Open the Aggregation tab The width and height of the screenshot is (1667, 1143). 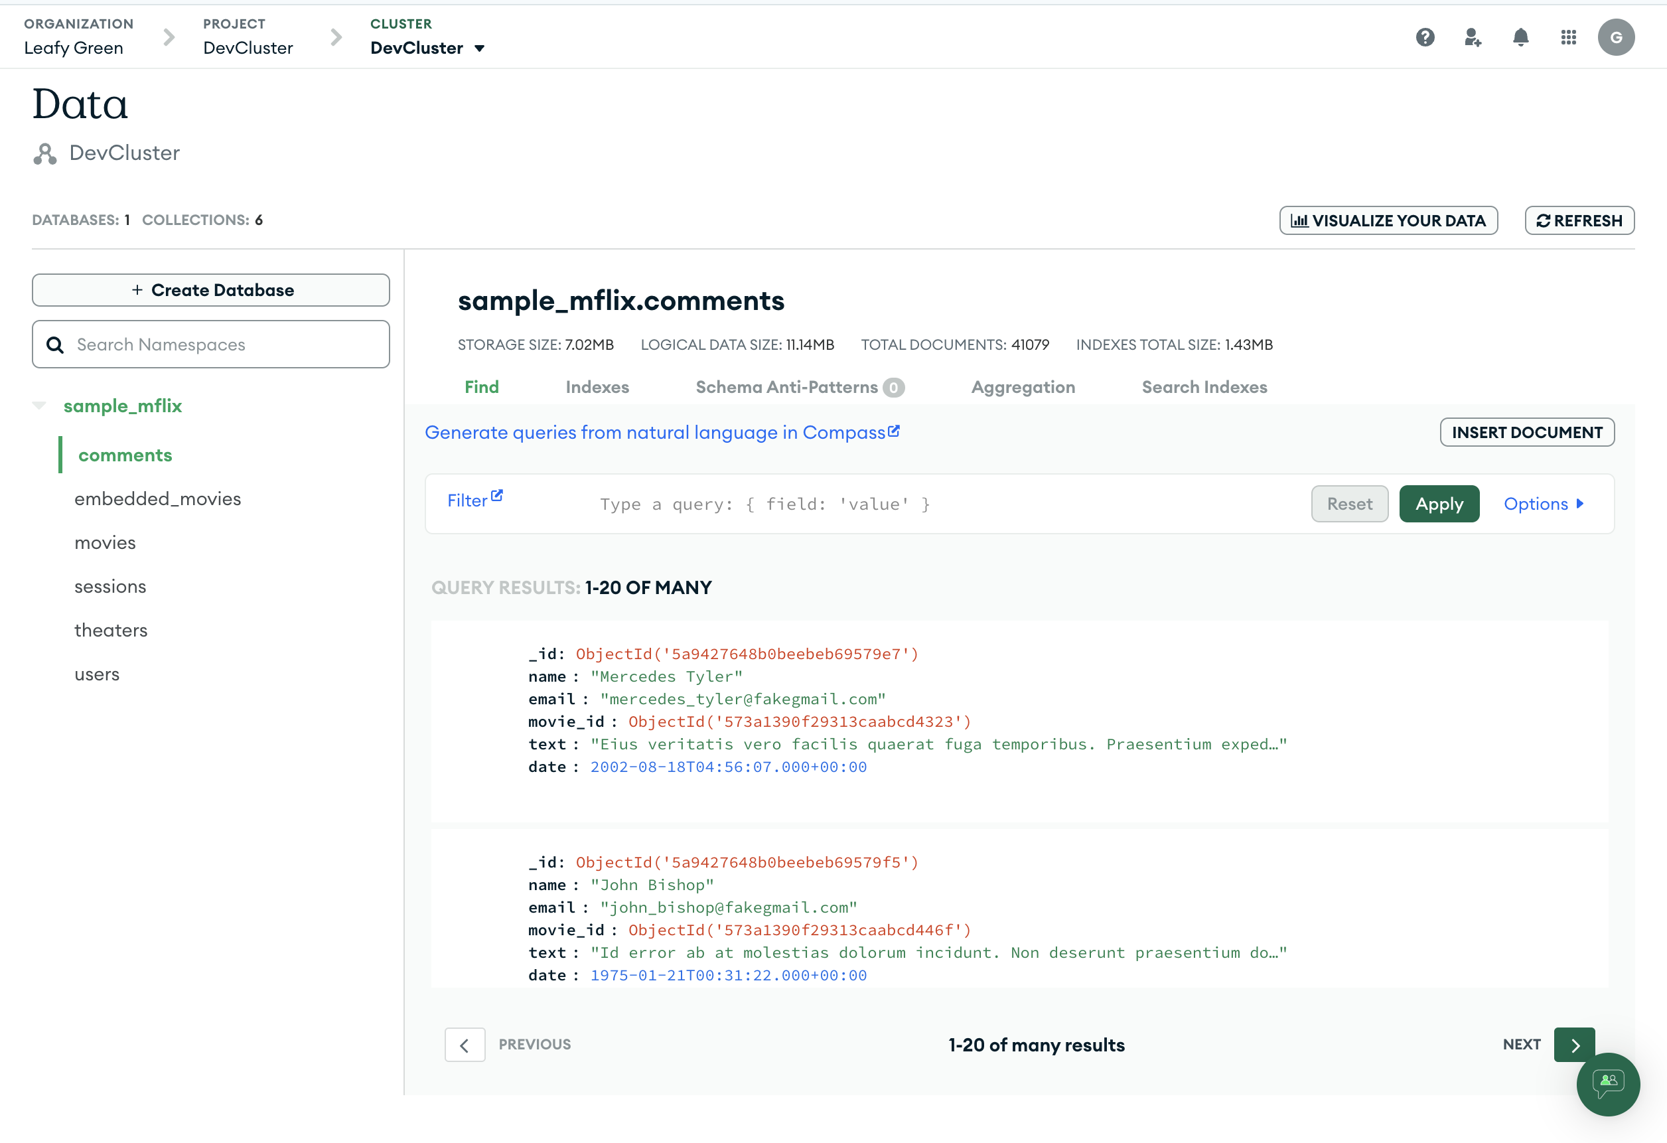1023,388
